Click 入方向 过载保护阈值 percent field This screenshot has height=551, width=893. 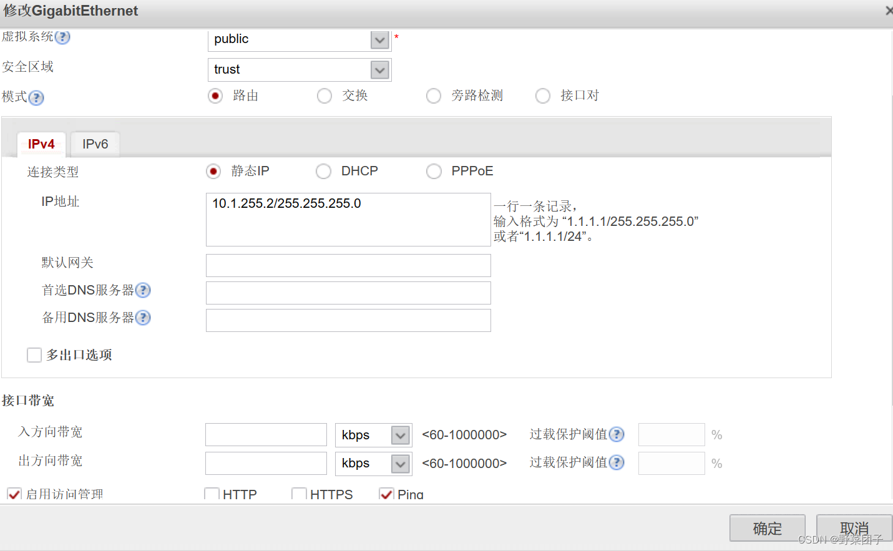tap(671, 434)
